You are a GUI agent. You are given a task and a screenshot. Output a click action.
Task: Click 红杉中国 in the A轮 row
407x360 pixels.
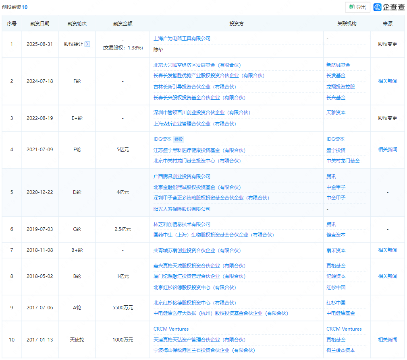pyautogui.click(x=336, y=303)
